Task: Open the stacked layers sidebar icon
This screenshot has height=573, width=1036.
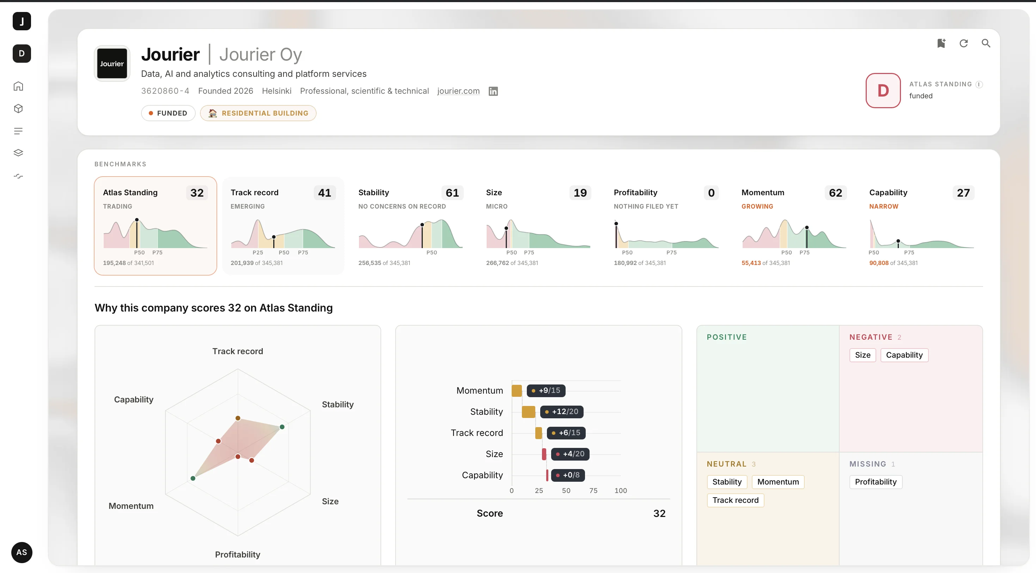Action: (18, 153)
